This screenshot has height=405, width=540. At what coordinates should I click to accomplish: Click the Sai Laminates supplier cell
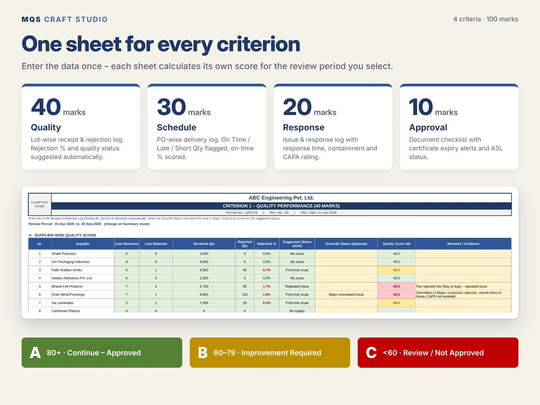click(82, 303)
